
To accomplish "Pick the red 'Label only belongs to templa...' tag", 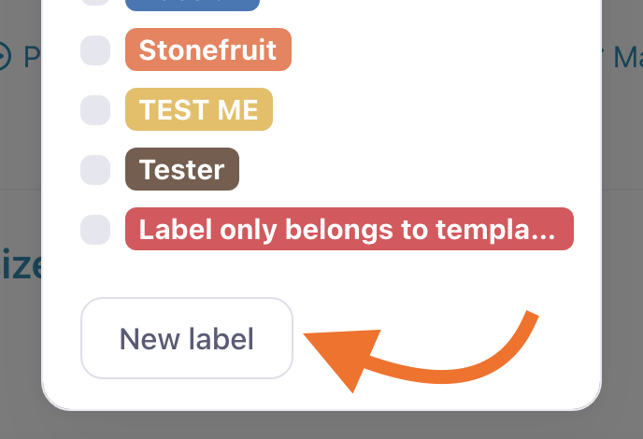I will [x=350, y=229].
